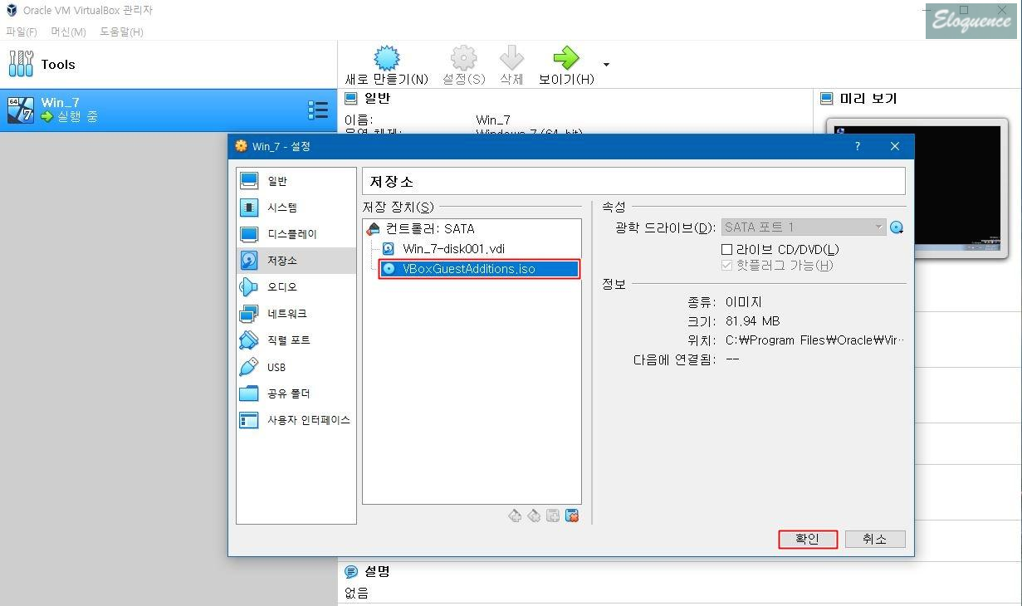
Task: Open the 일반 (General) settings category
Action: tap(296, 181)
